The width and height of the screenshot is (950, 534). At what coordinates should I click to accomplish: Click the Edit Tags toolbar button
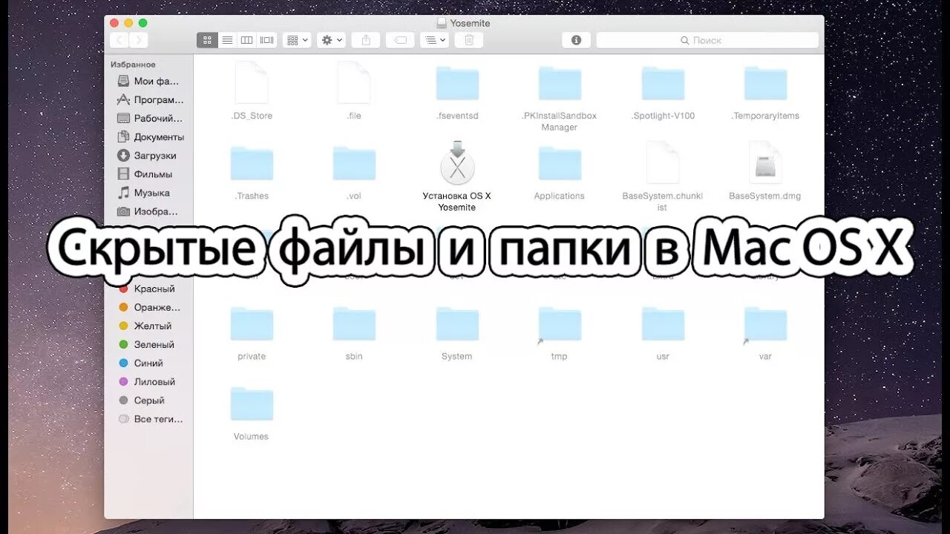pyautogui.click(x=400, y=40)
